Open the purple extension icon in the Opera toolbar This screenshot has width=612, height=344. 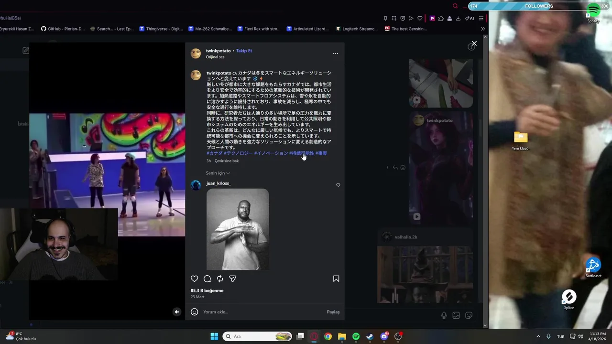[x=432, y=18]
